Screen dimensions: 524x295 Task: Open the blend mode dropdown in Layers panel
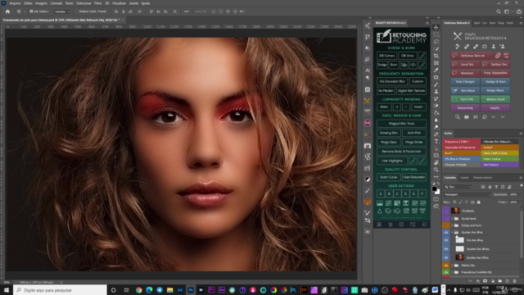pyautogui.click(x=468, y=194)
